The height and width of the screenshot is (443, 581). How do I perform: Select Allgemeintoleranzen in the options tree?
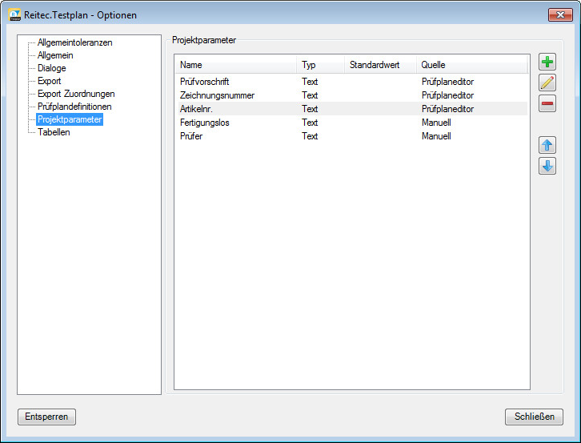point(74,42)
